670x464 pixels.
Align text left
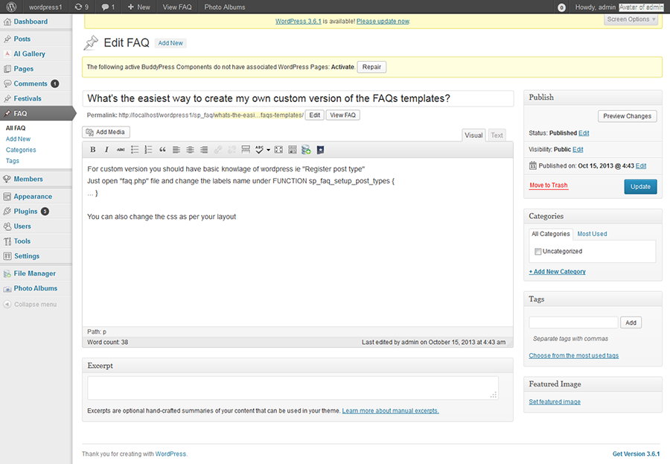coord(176,150)
